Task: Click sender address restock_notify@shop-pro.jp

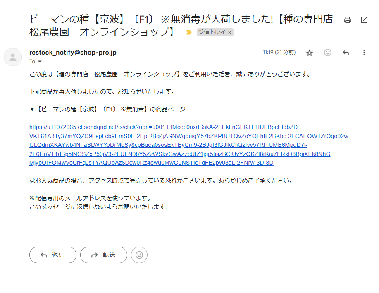Action: (73, 53)
